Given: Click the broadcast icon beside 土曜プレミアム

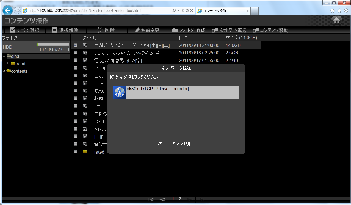Looking at the screenshot, I should tap(85, 45).
